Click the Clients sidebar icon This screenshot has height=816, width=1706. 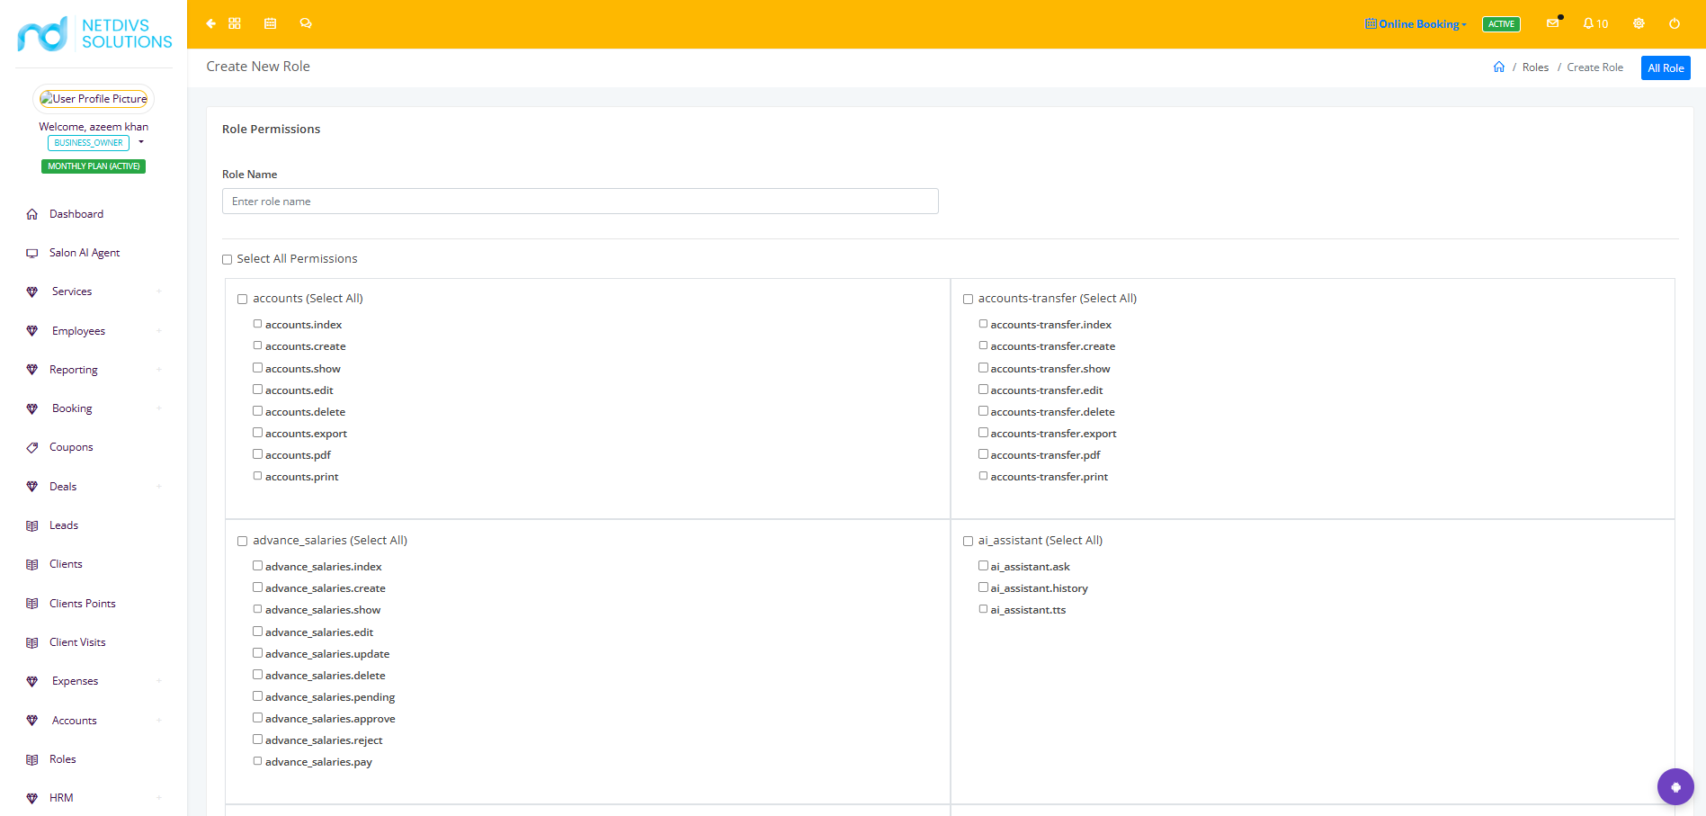coord(32,564)
